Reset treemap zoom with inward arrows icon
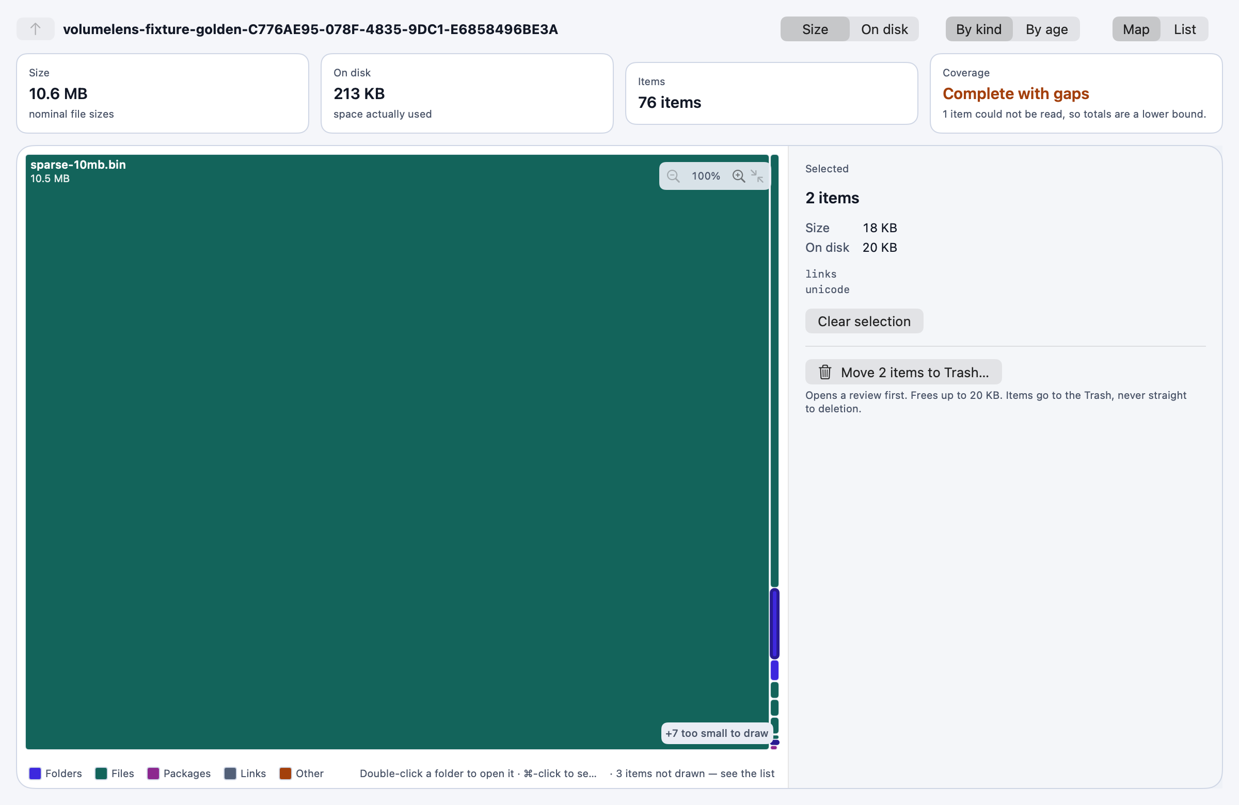1239x805 pixels. 757,176
